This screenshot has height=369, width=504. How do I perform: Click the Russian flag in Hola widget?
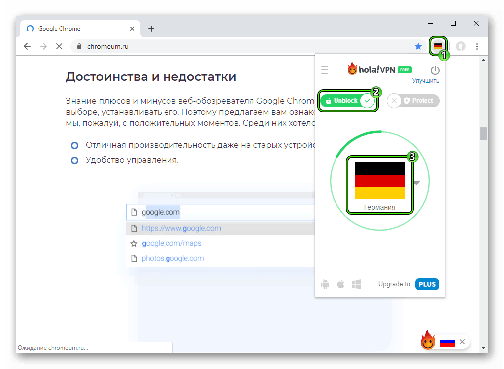click(447, 343)
